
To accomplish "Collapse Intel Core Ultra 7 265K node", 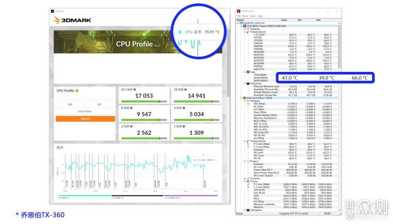I will pyautogui.click(x=241, y=98).
